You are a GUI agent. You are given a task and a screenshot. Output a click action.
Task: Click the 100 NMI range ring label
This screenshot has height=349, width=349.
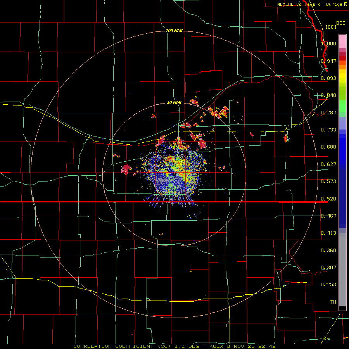click(x=174, y=31)
